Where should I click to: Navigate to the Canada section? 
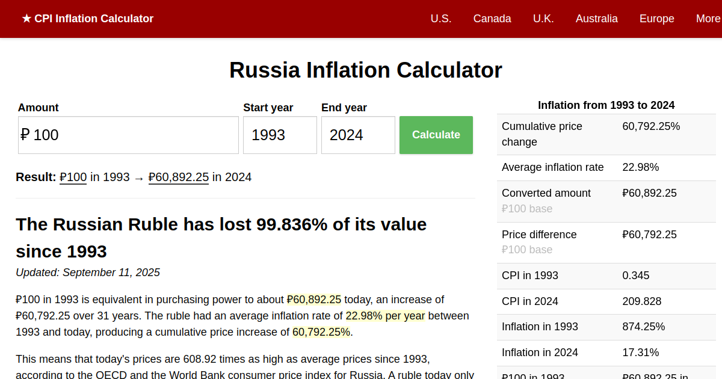click(492, 19)
